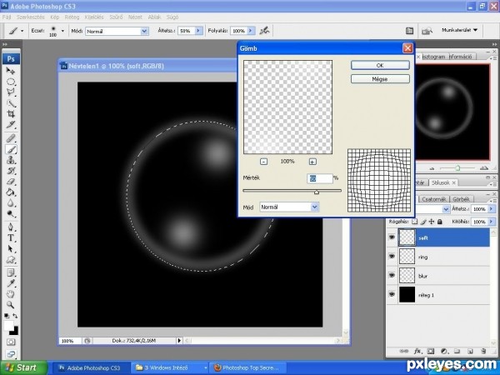Open the Folyatás flow slider arrow
Screen dimensions: 500x375
(252, 31)
